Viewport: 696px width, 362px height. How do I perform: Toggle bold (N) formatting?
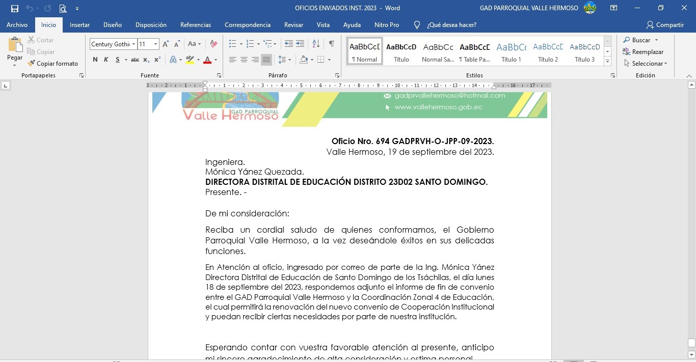(x=95, y=60)
